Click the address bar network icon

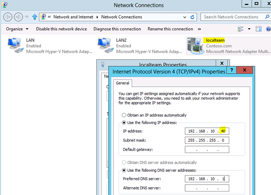pyautogui.click(x=43, y=17)
